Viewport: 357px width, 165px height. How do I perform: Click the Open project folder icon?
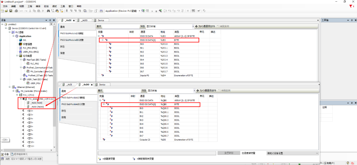pyautogui.click(x=7, y=11)
